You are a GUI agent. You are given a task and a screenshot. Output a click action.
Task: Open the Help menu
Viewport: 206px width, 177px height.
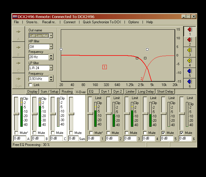150,22
